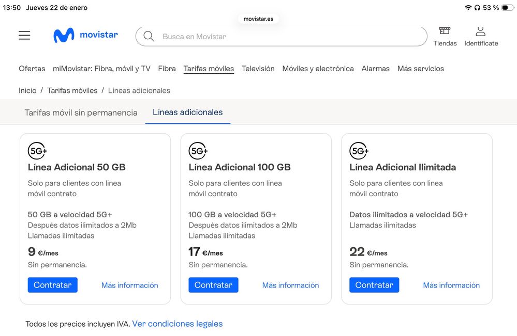Viewport: 517px width, 336px height.
Task: Tap the 5G+ badge on Ilimitada plan
Action: coord(359,151)
